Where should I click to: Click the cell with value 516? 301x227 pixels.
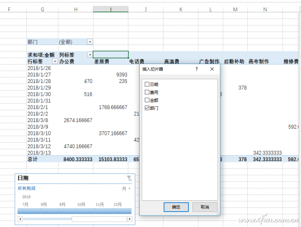88,94
